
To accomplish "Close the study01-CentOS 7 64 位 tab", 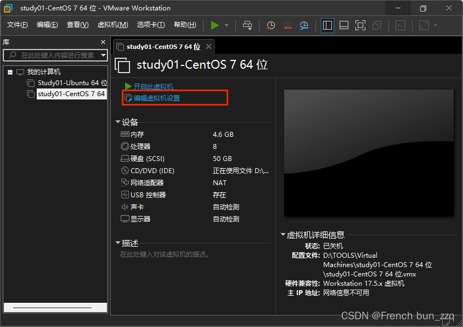I will pyautogui.click(x=209, y=47).
